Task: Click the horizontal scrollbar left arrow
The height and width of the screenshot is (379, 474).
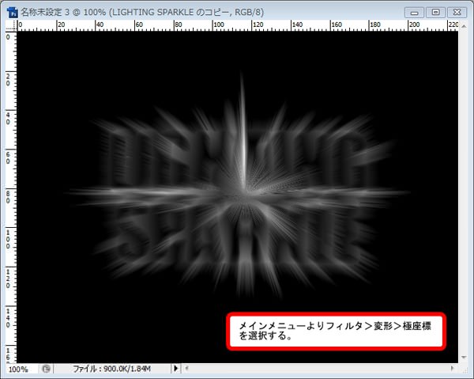Action: click(x=186, y=369)
